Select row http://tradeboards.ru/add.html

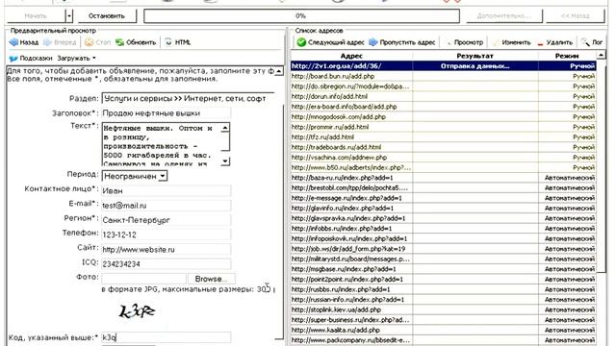(x=444, y=147)
